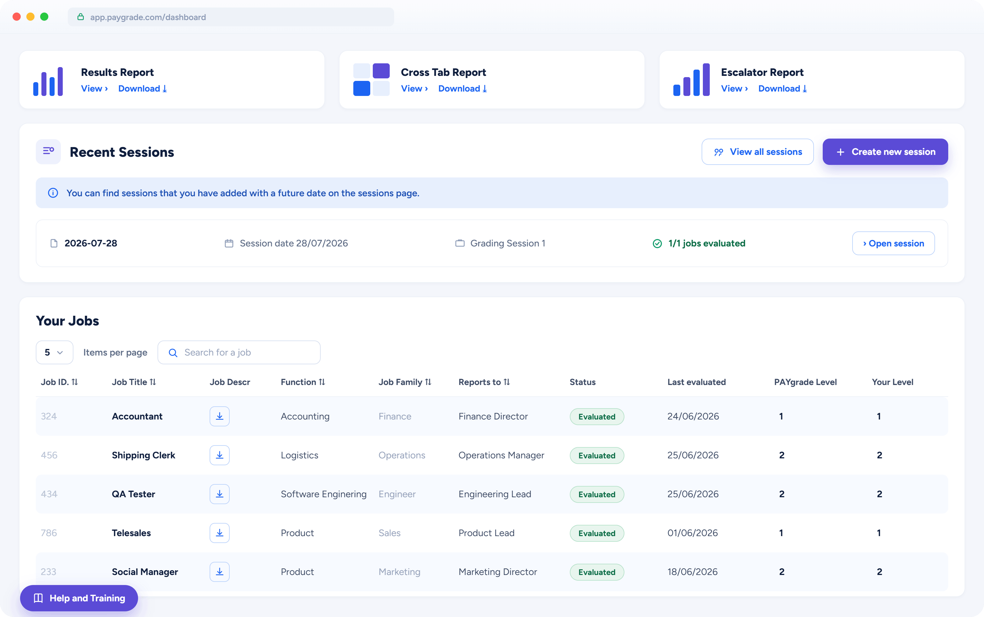Click Create new session button

[885, 152]
